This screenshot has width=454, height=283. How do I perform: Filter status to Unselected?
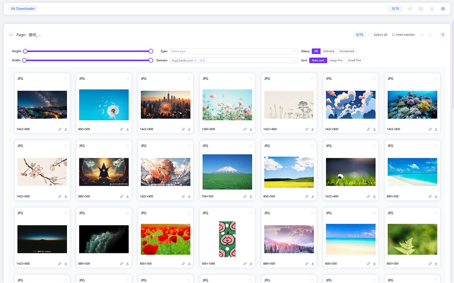click(347, 51)
